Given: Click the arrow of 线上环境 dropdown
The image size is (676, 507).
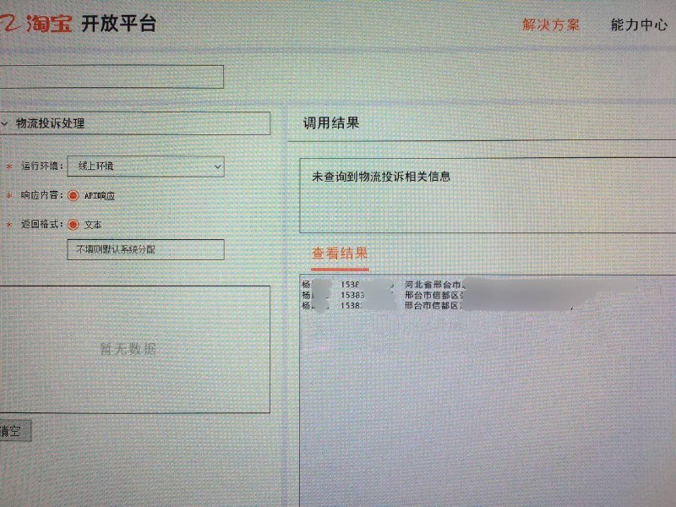Looking at the screenshot, I should [x=217, y=166].
